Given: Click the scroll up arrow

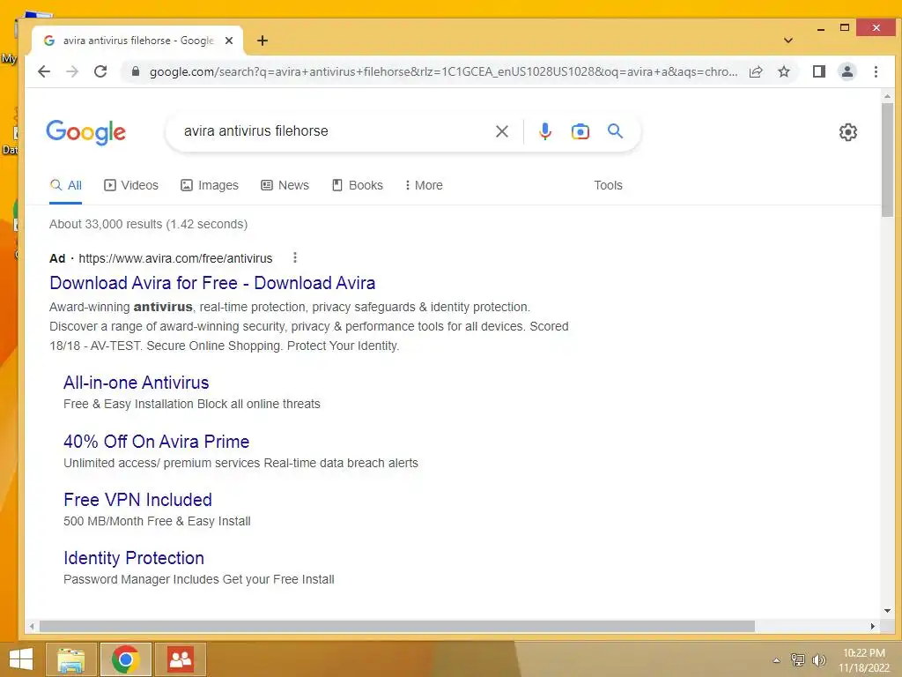Looking at the screenshot, I should tap(887, 97).
